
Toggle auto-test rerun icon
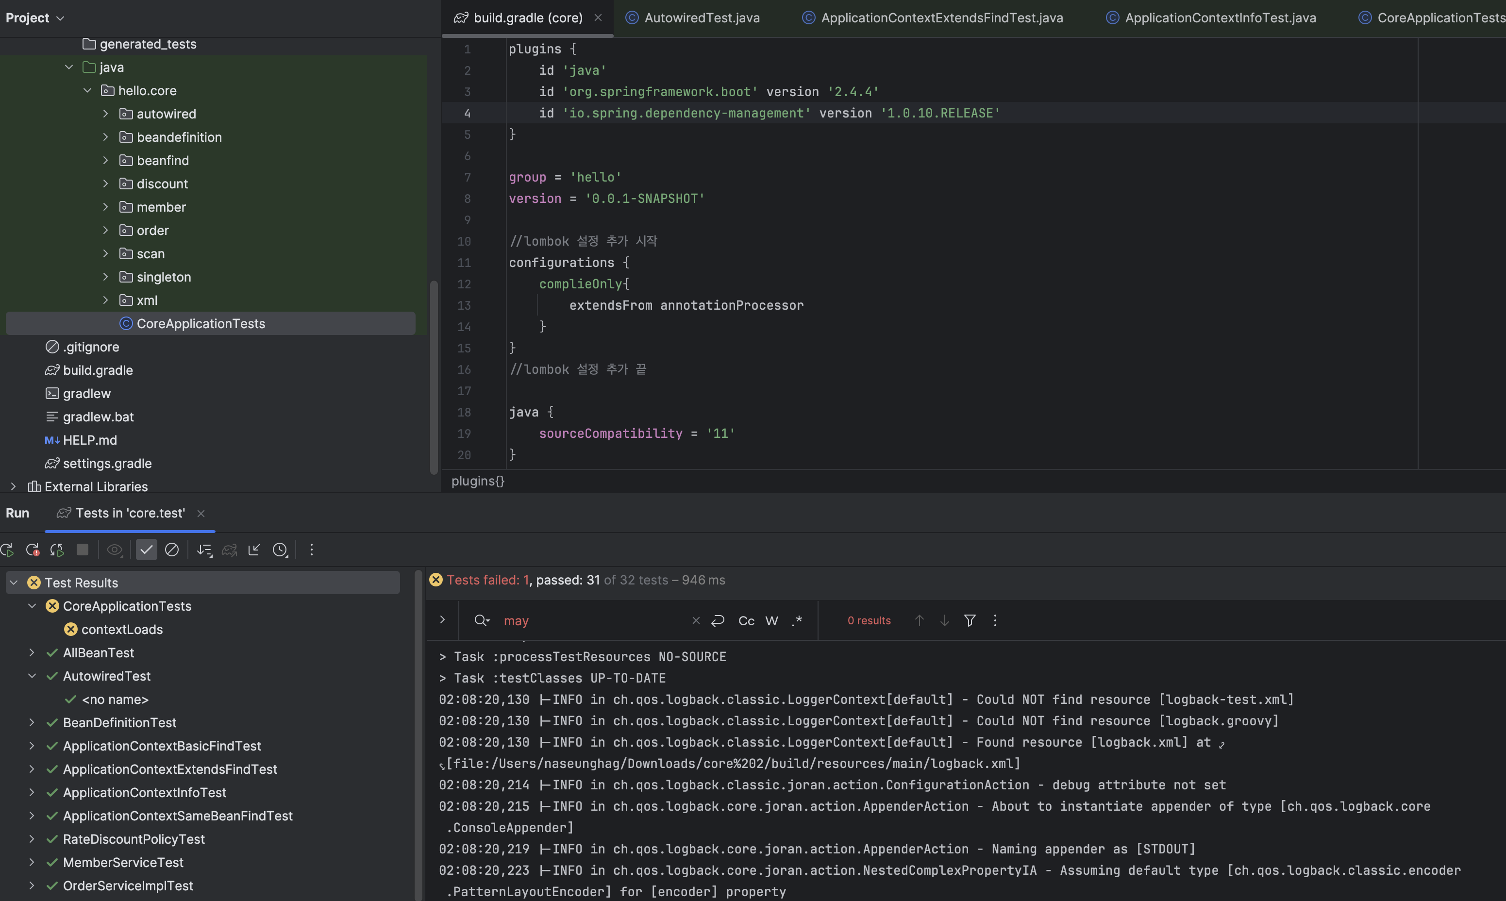57,550
